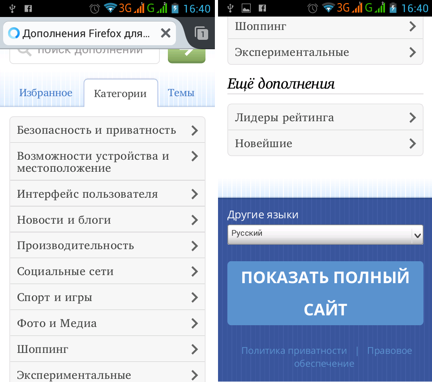Tap chevron beside Экспериментальные, right screen
Image resolution: width=432 pixels, height=382 pixels.
pos(412,52)
